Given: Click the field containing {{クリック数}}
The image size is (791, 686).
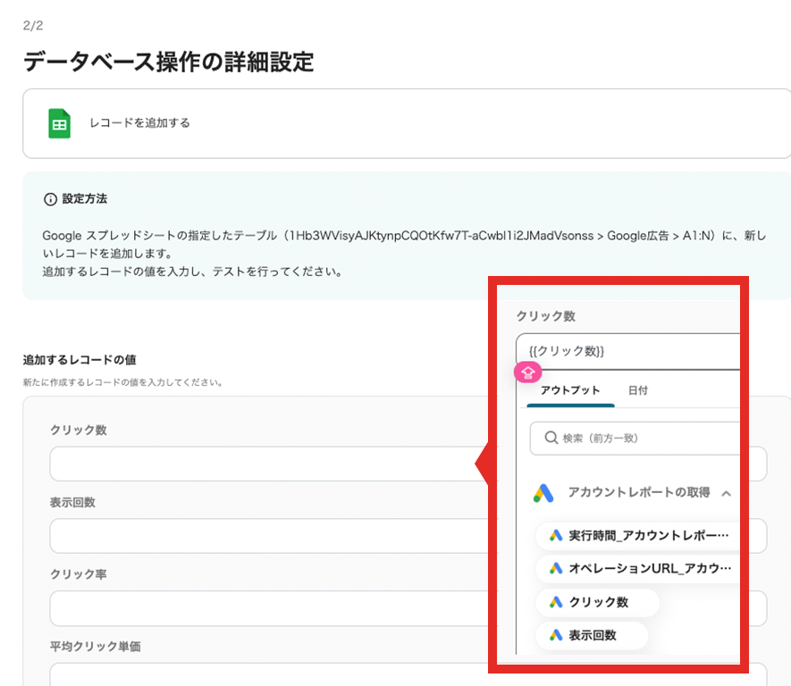Looking at the screenshot, I should coord(626,351).
